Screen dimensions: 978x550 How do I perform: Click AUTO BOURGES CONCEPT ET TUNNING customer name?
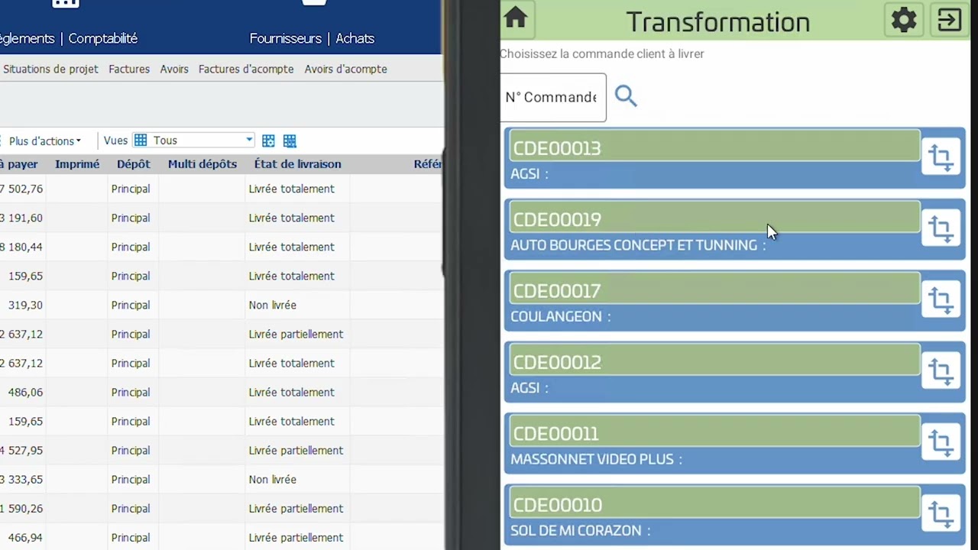pyautogui.click(x=633, y=245)
